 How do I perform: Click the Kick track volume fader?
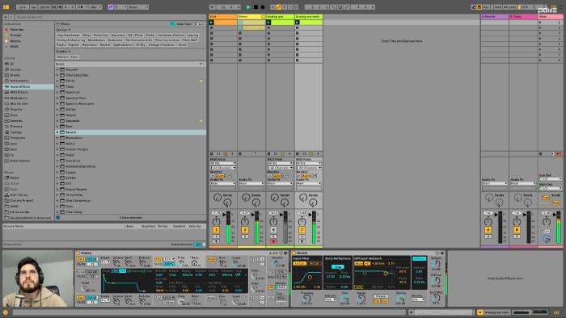(225, 215)
